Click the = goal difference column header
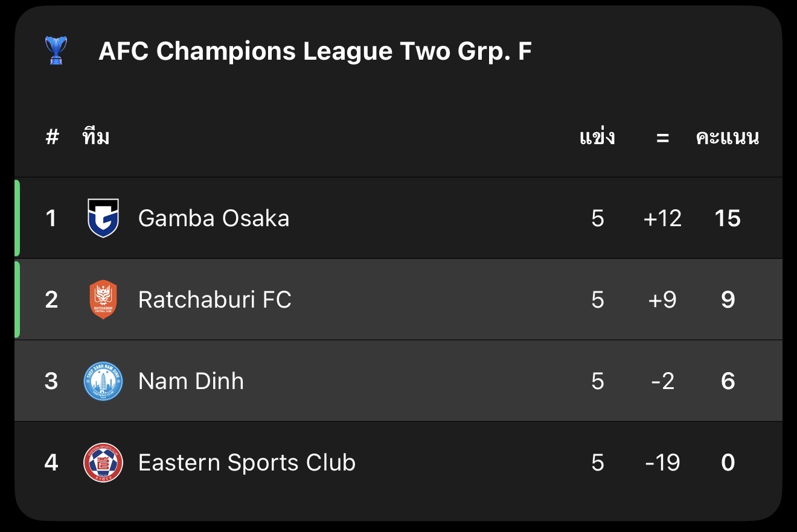 click(x=662, y=138)
